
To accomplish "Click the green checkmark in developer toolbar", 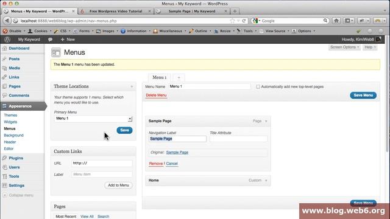I will point(358,31).
